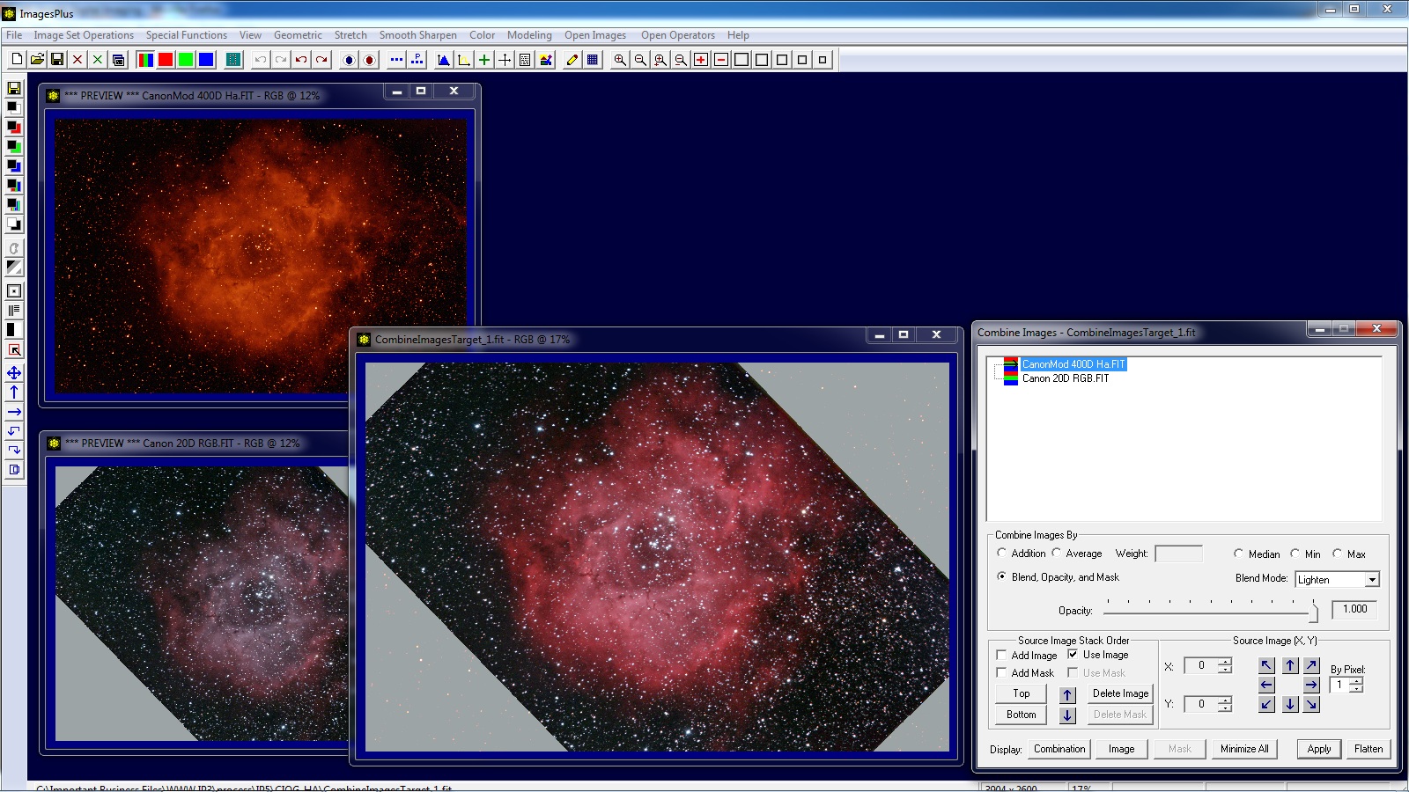Click the New file toolbar icon
The image size is (1409, 792).
[x=17, y=60]
